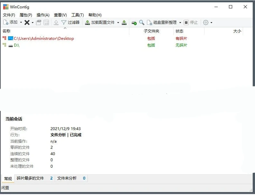Viewport: 255px width, 195px height.
Task: Open the 属性(P) menu
Action: click(x=26, y=15)
